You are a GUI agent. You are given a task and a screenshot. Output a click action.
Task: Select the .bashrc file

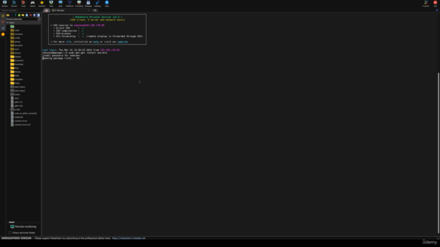coord(15,95)
